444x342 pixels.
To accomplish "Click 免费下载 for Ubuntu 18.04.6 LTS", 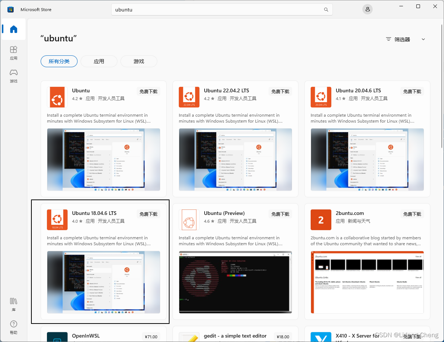I will [148, 214].
